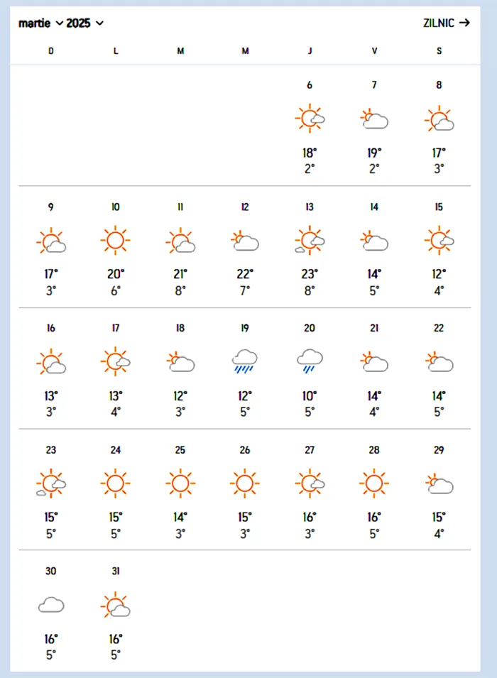Select date number 12 in calendar
Screen dimensions: 497x678
245,207
